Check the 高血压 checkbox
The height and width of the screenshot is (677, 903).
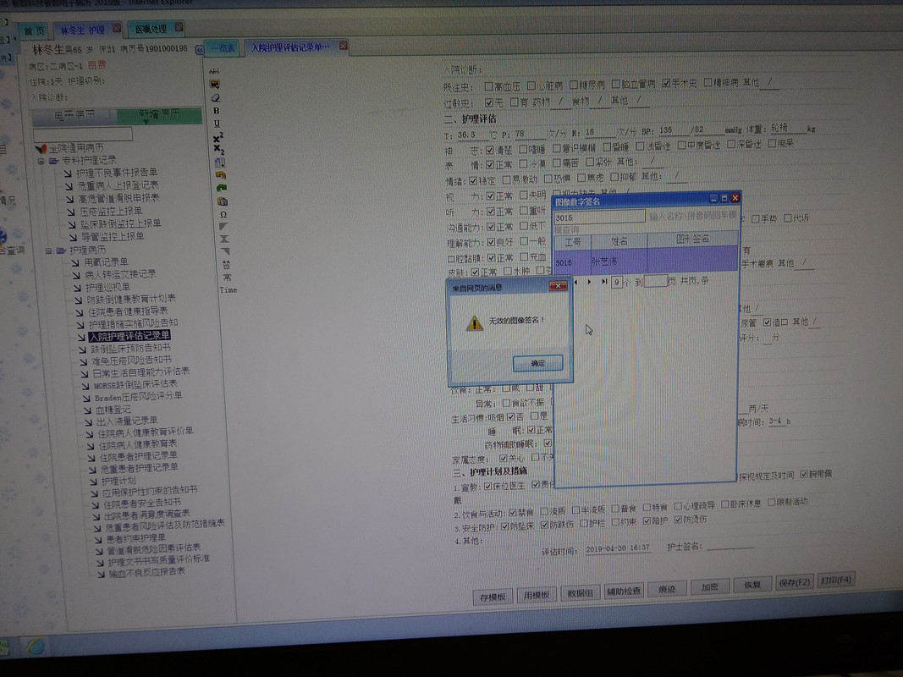488,86
